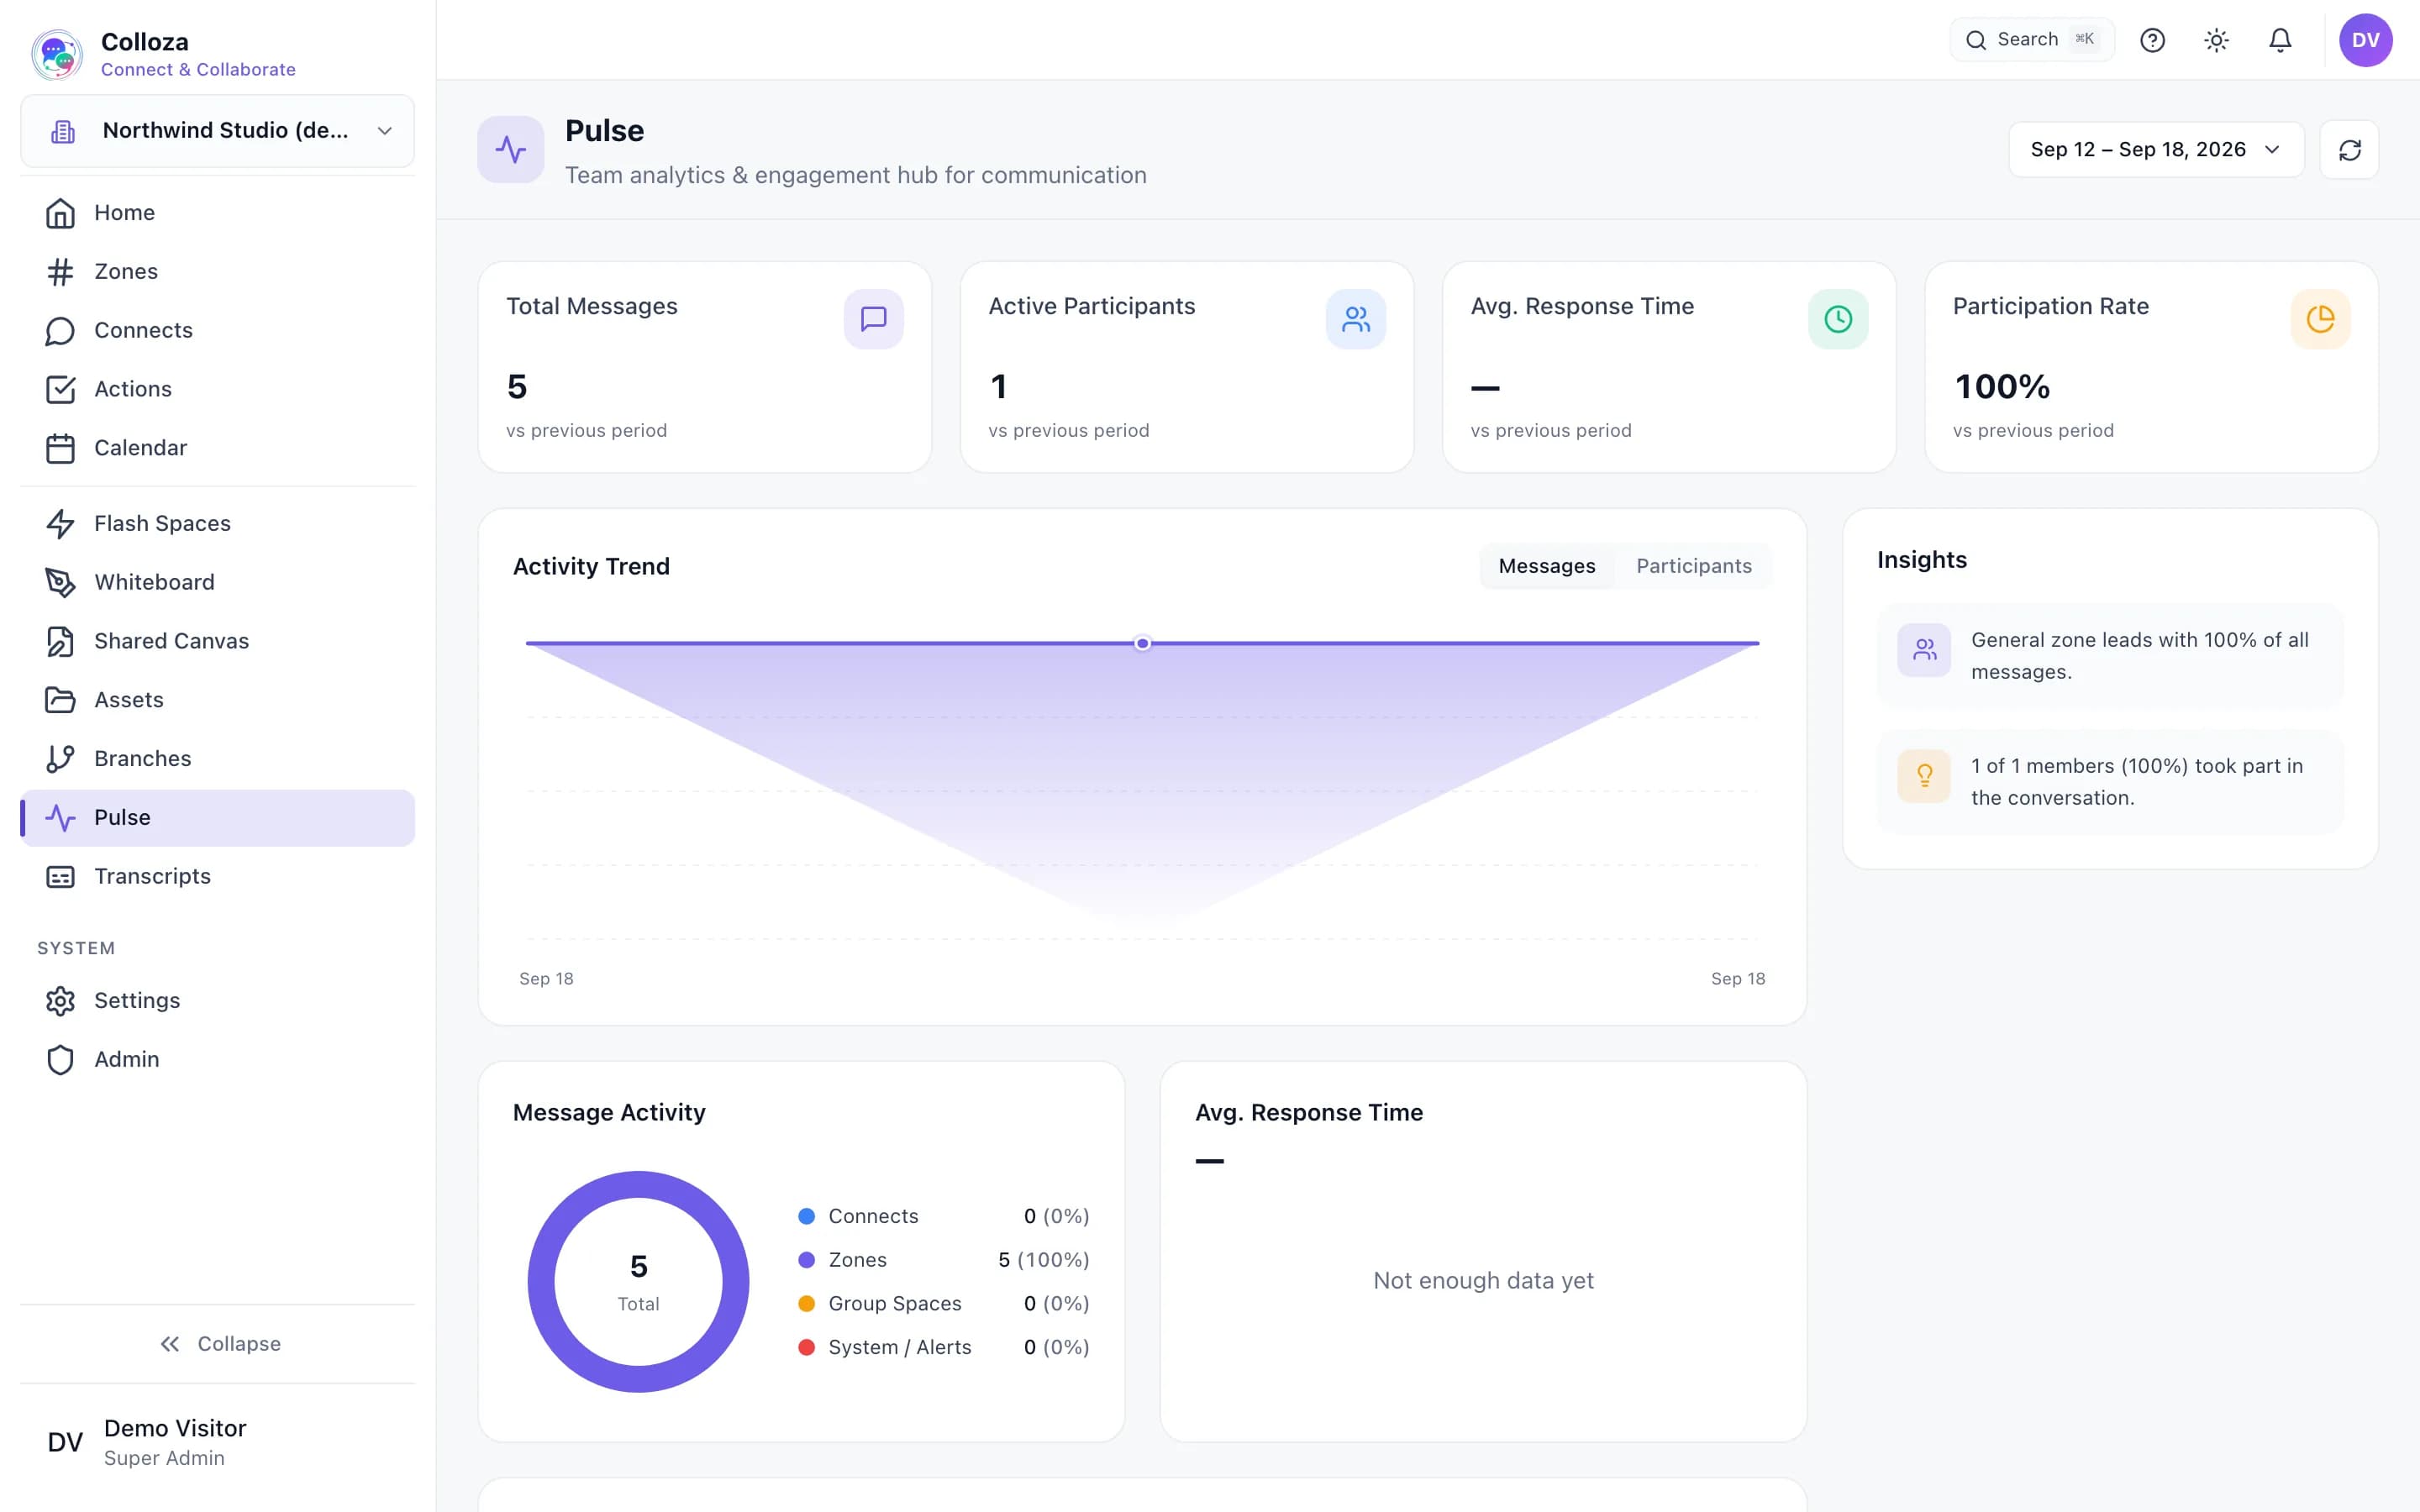
Task: Switch Activity Trend to Participants tab
Action: pyautogui.click(x=1693, y=566)
